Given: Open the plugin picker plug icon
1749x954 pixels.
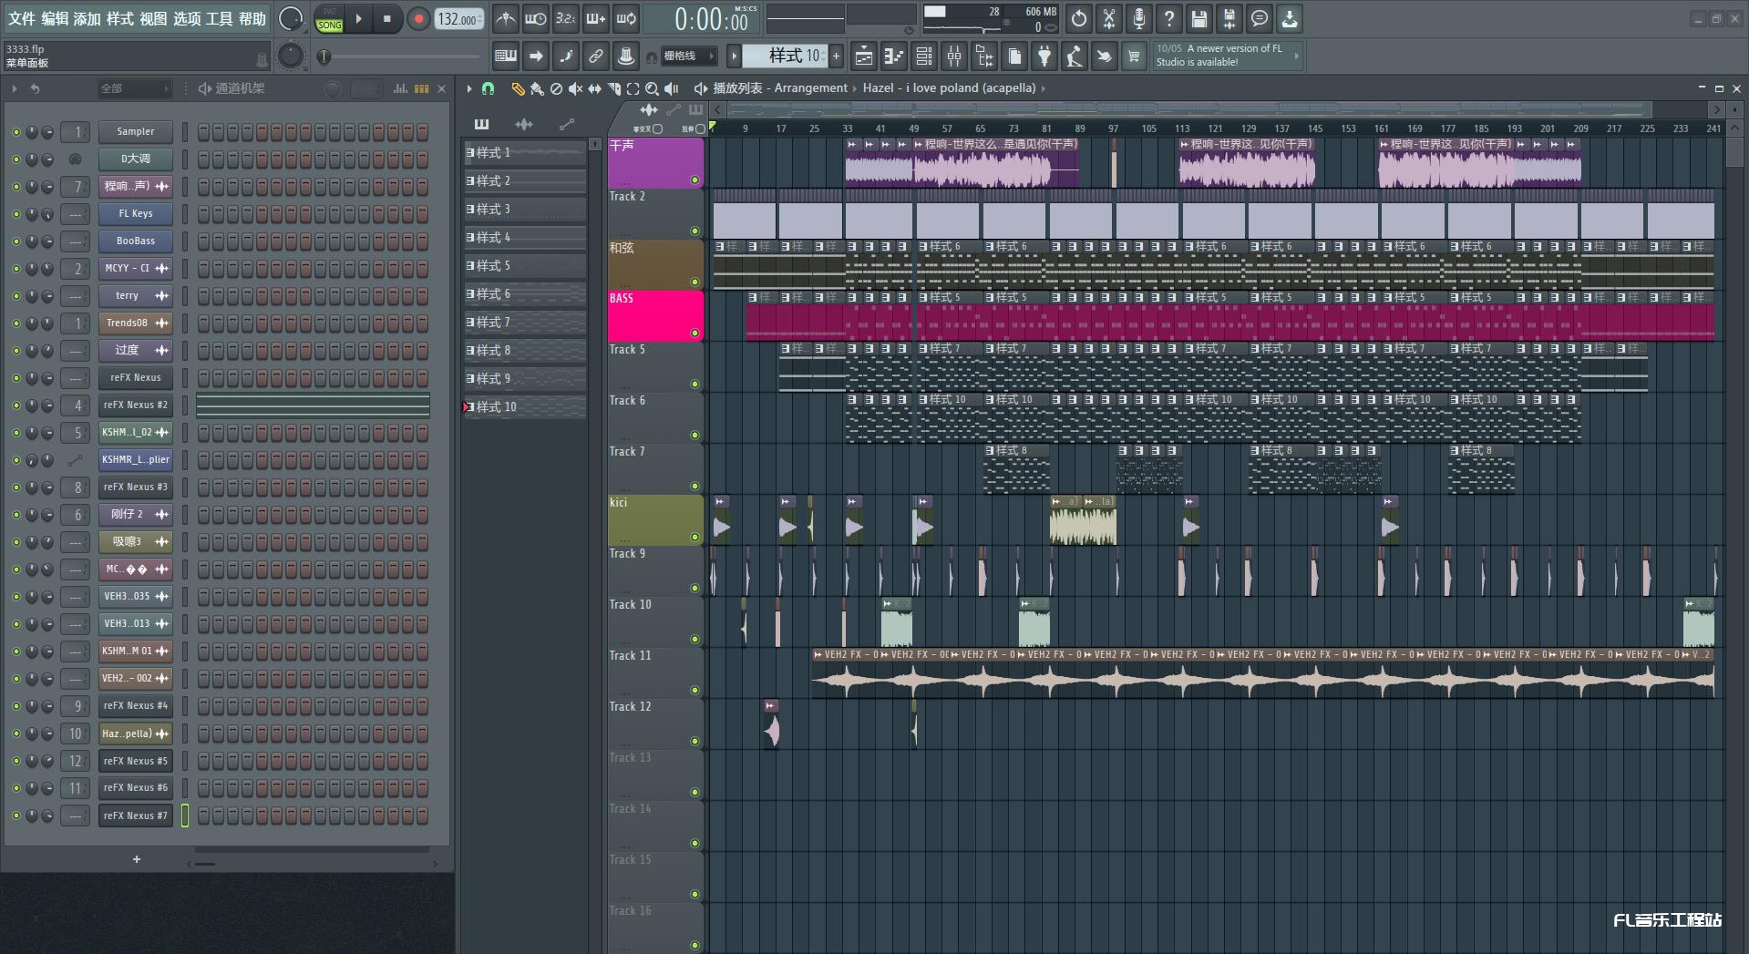Looking at the screenshot, I should coord(1044,56).
